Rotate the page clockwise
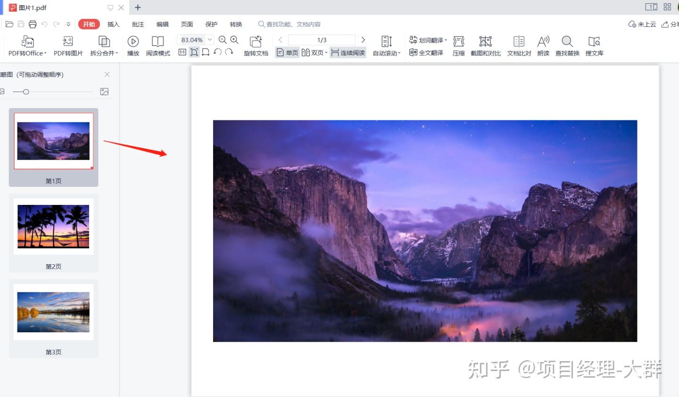This screenshot has height=397, width=679. [229, 52]
